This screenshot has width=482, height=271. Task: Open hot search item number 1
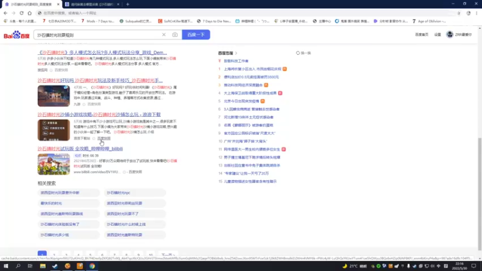pyautogui.click(x=252, y=69)
